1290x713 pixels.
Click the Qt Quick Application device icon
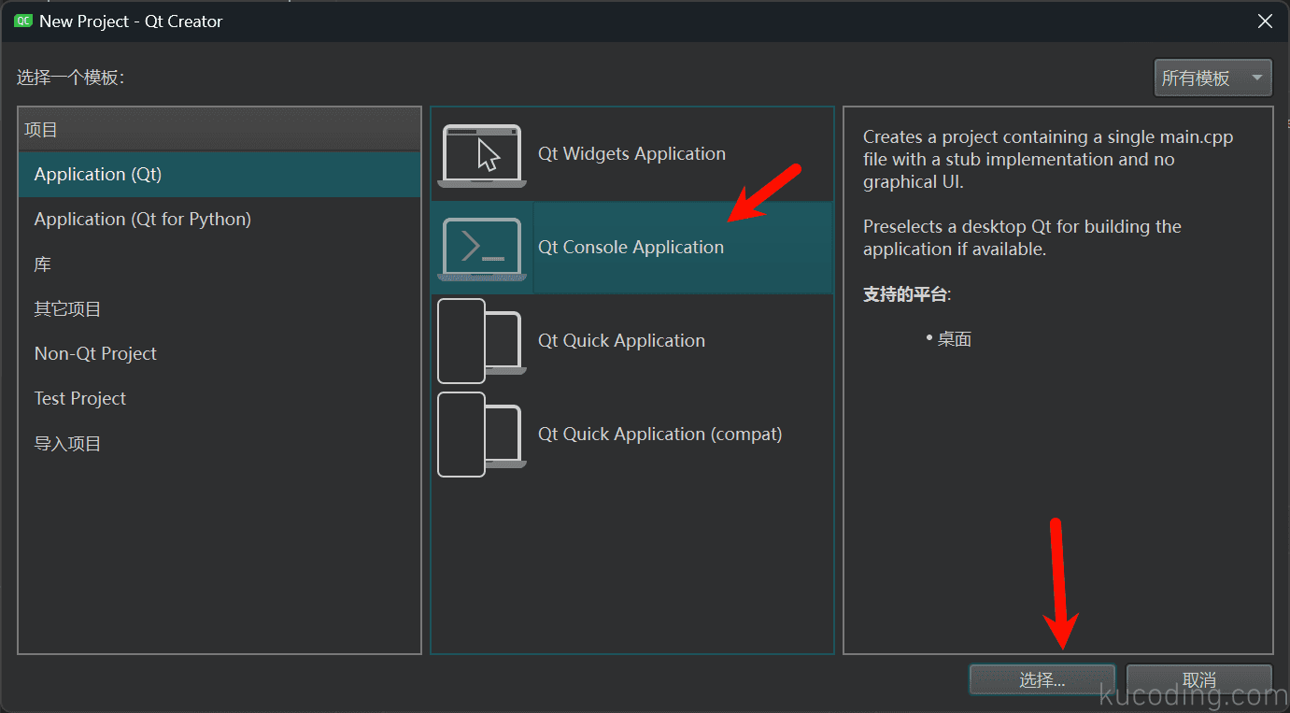482,341
